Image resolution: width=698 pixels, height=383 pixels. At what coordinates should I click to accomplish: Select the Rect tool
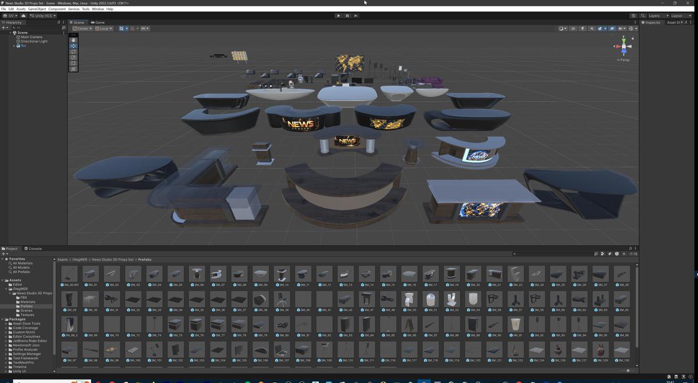[x=73, y=63]
